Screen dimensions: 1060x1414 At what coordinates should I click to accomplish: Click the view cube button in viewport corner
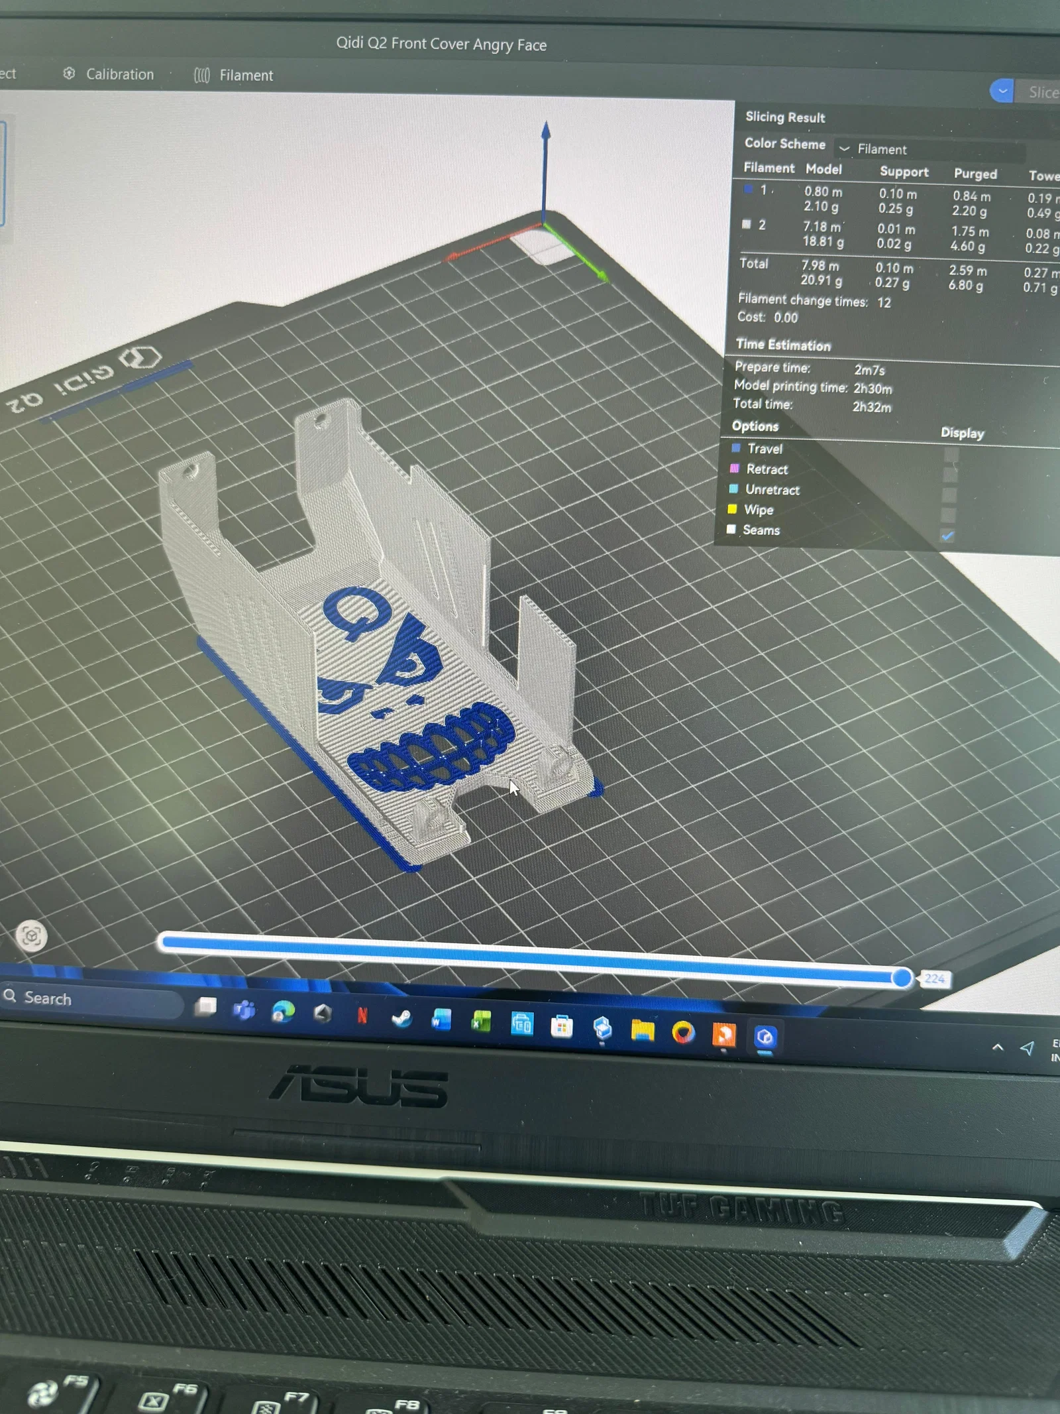point(31,935)
